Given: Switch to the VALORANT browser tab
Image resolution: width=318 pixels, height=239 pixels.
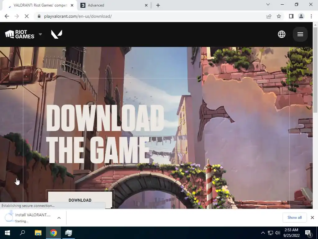Looking at the screenshot, I should coord(39,5).
